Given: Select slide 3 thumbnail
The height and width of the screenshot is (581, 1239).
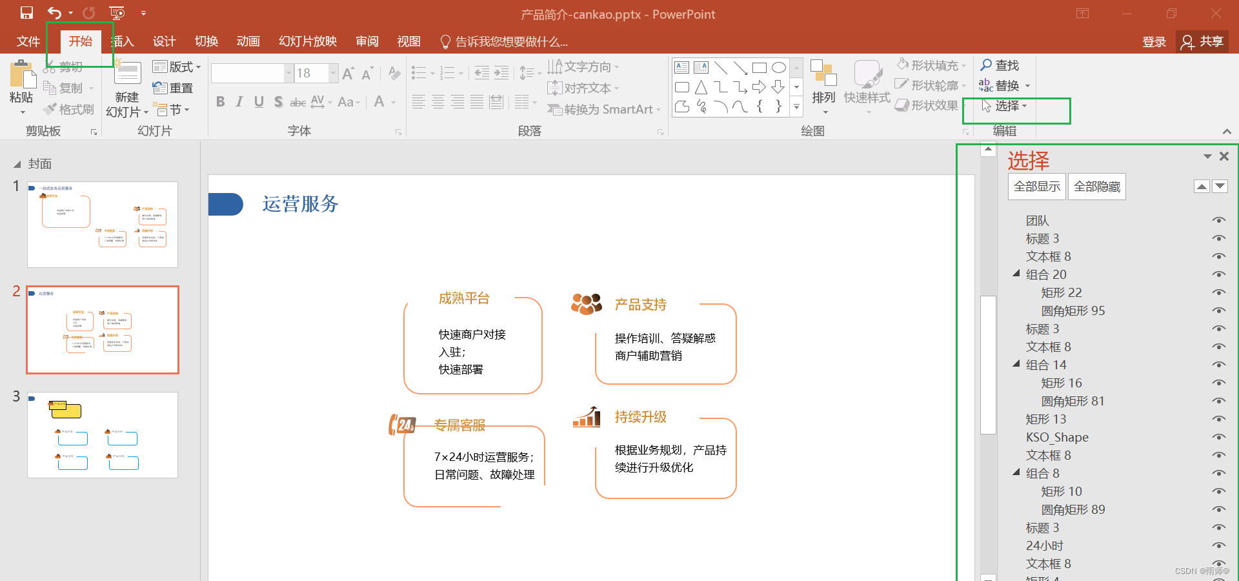Looking at the screenshot, I should tap(103, 435).
